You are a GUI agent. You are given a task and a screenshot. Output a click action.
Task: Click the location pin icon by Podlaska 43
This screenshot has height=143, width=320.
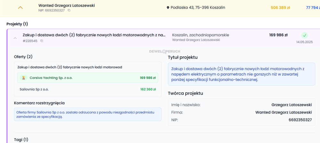(168, 7)
